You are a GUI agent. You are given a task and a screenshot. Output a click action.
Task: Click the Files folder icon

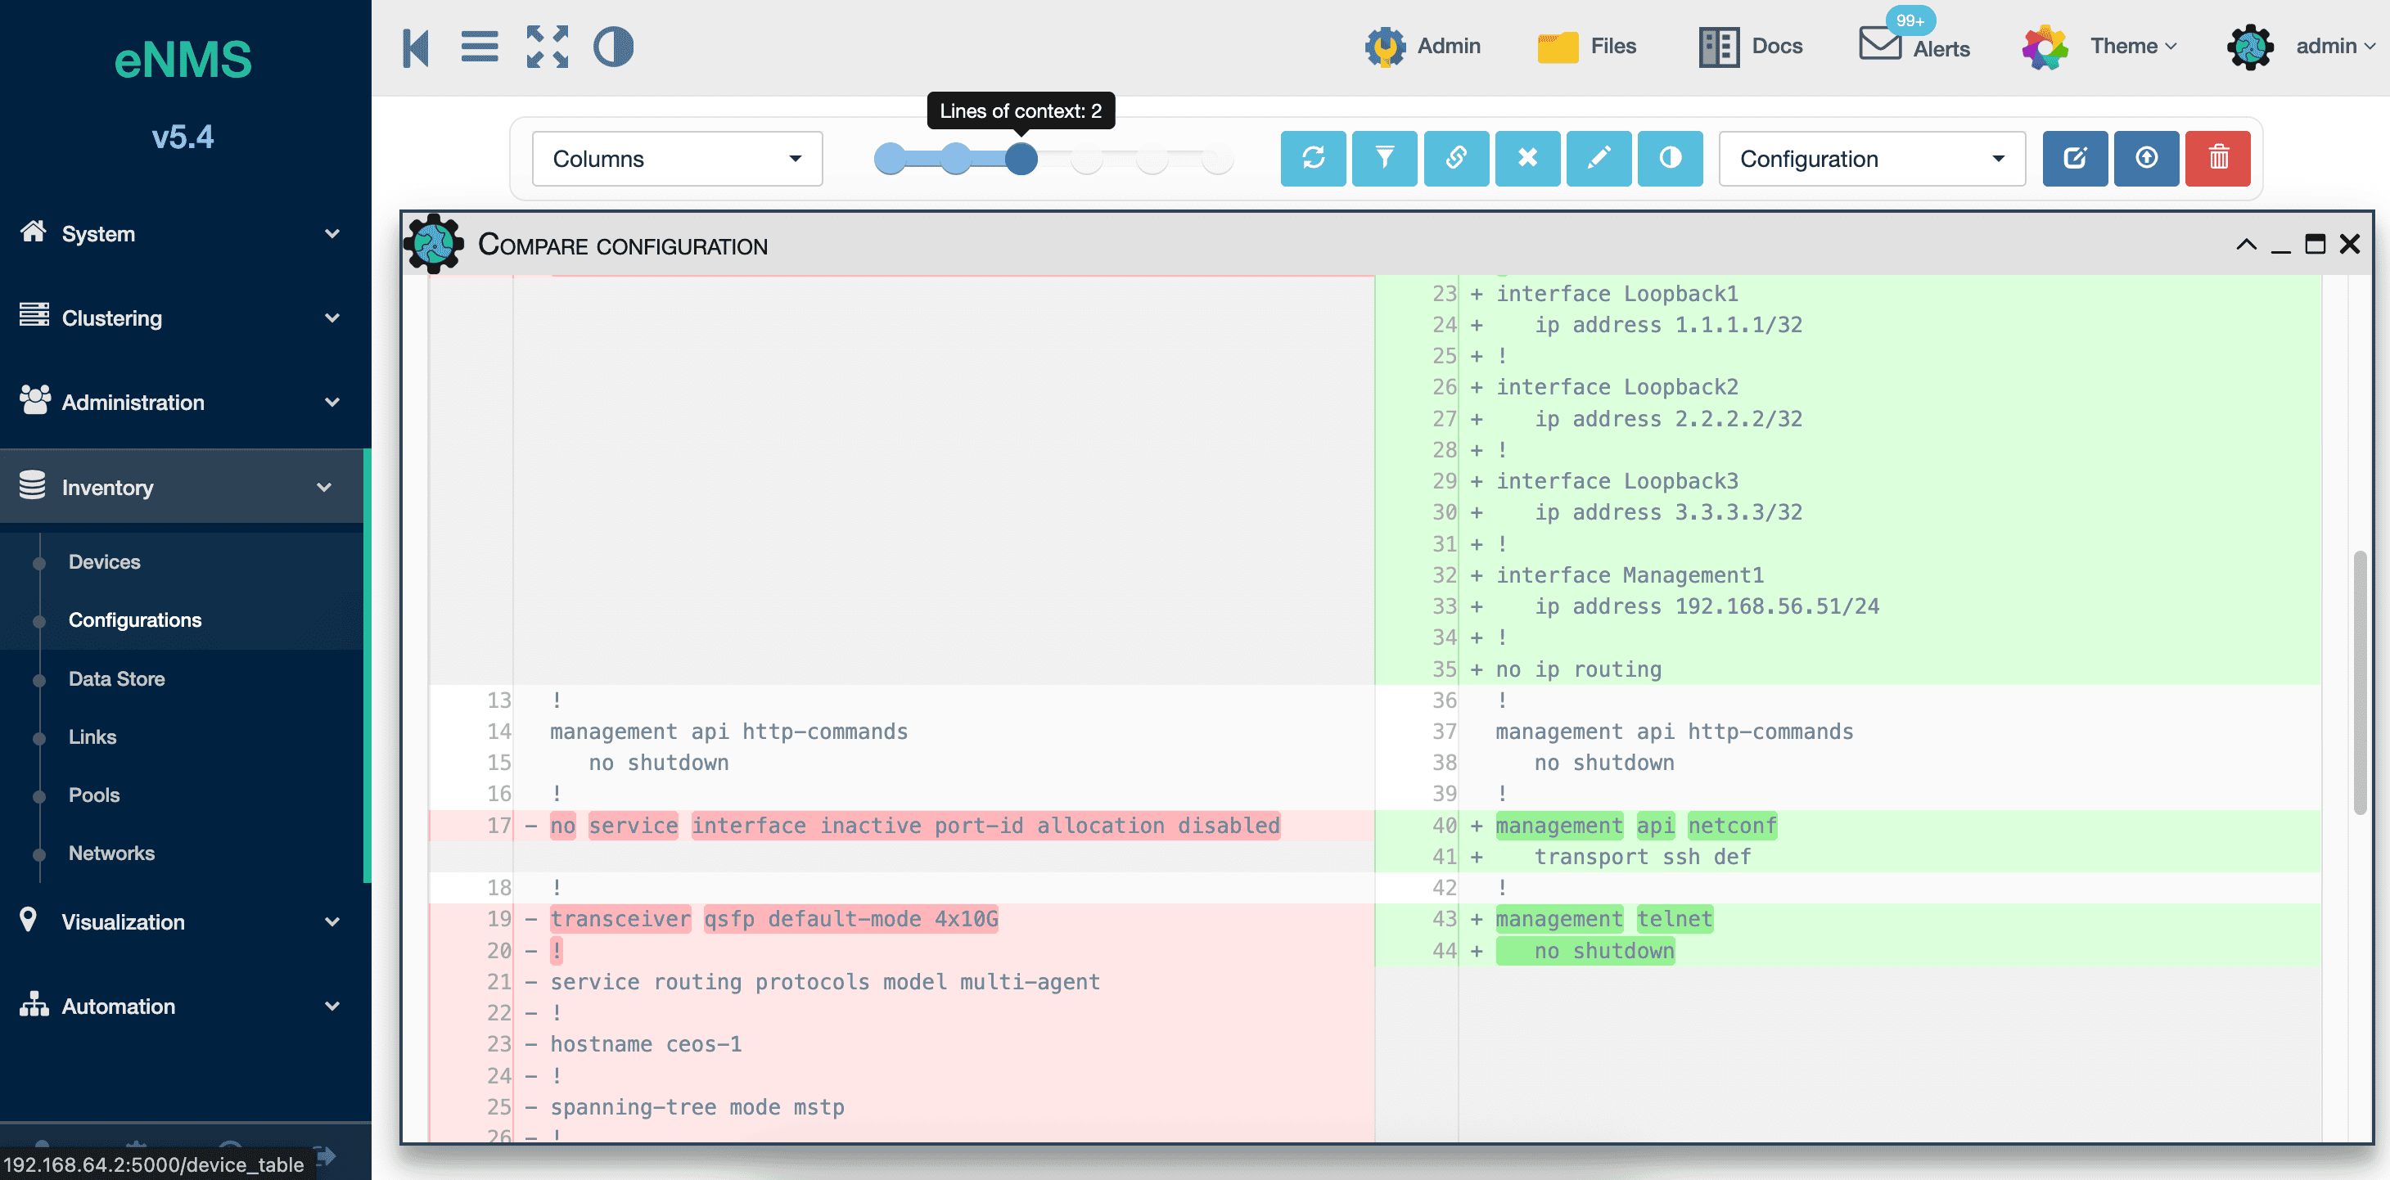[1558, 47]
